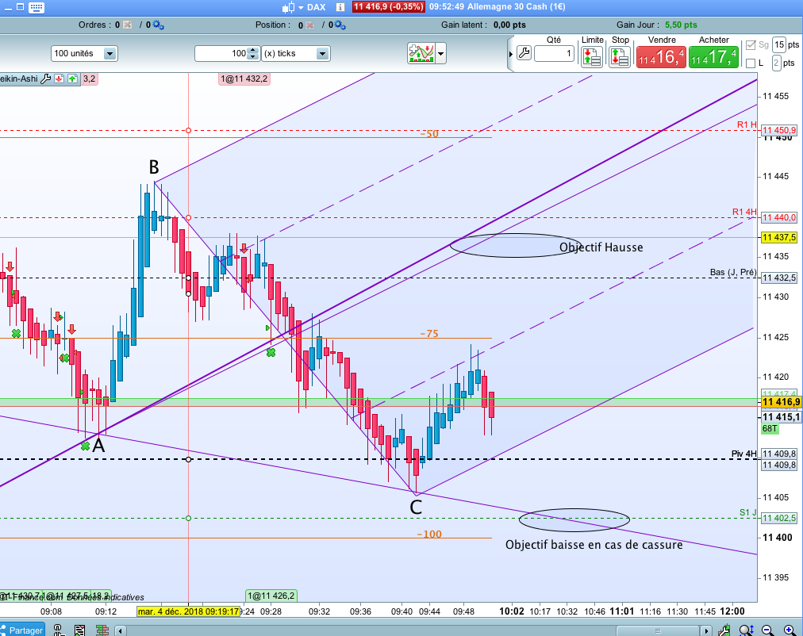Expand the indicators icon dropdown arrow
The width and height of the screenshot is (803, 636).
coord(440,53)
